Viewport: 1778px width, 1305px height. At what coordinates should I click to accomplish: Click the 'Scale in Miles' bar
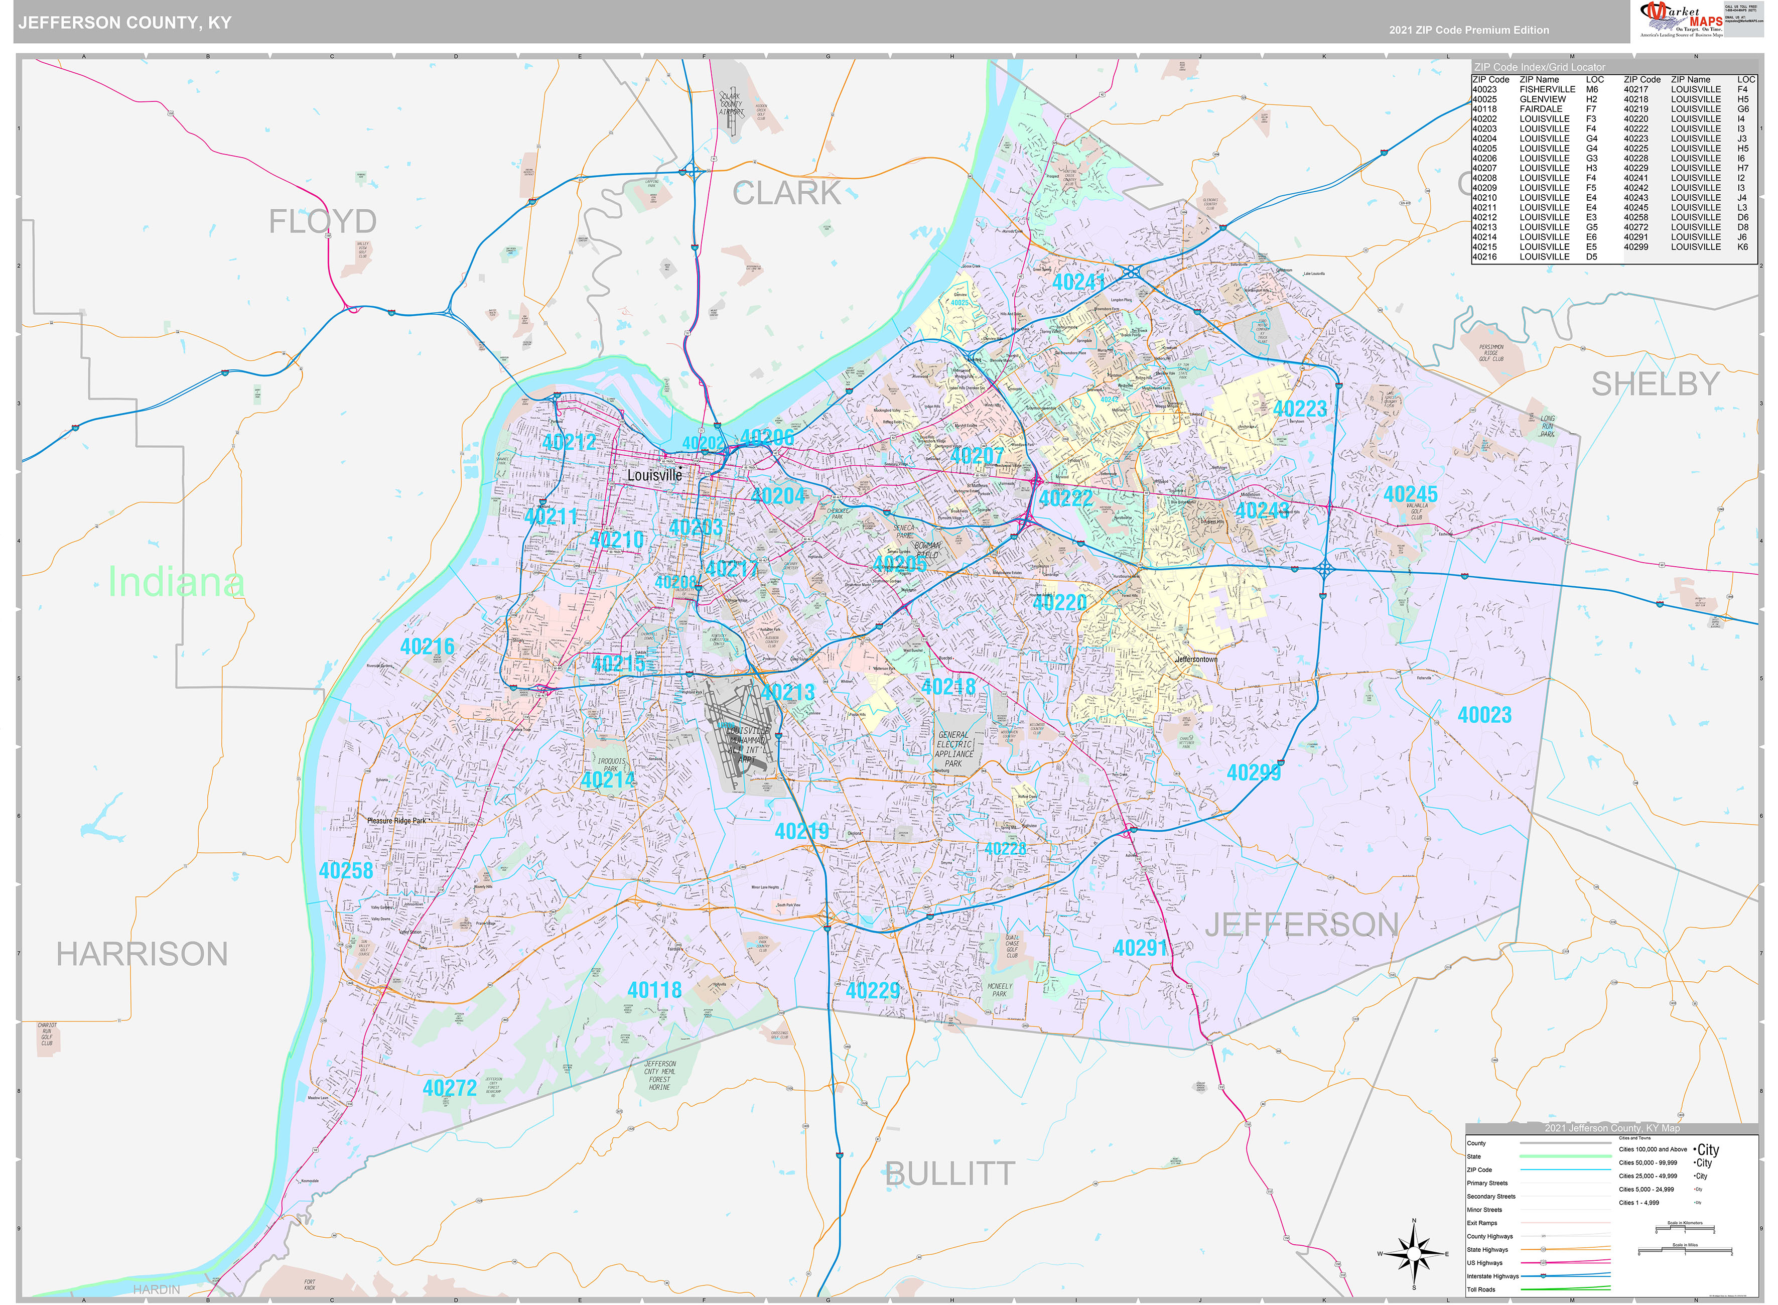click(x=1685, y=1250)
